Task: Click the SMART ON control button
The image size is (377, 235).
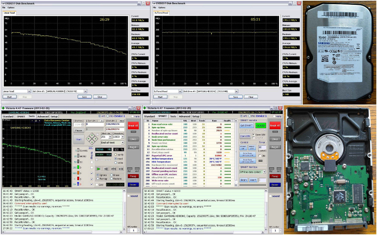Action: tap(244, 148)
